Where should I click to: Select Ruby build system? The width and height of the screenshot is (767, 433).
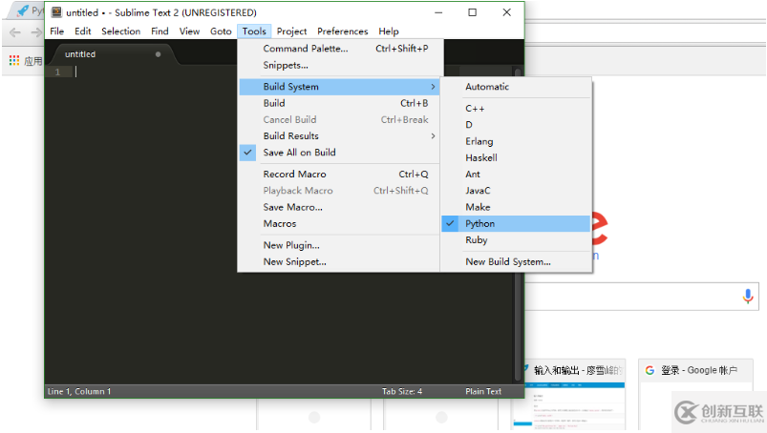516,239
